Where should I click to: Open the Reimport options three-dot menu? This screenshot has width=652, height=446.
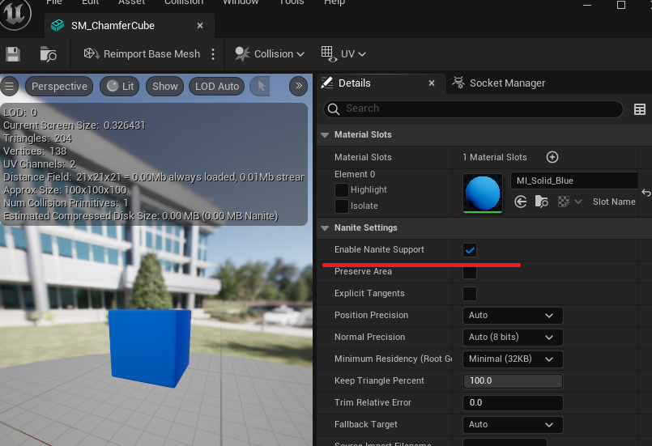213,54
